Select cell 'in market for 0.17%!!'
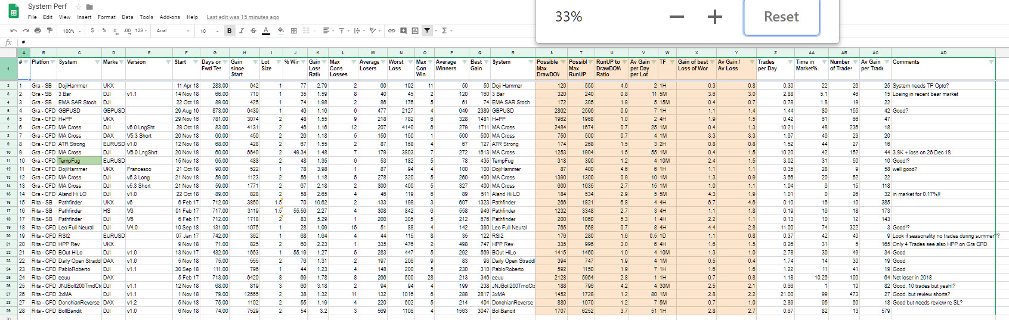The image size is (1009, 320). (x=943, y=194)
